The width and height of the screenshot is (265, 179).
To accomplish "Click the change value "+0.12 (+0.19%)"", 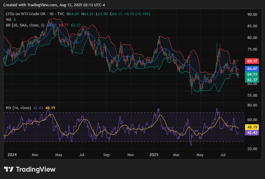I will pyautogui.click(x=137, y=14).
